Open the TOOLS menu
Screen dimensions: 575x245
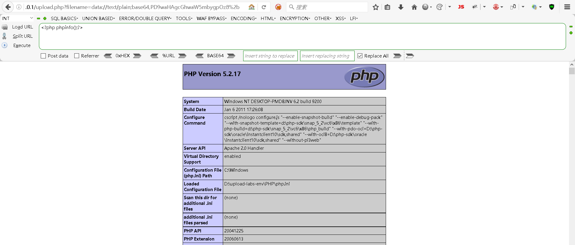(184, 18)
